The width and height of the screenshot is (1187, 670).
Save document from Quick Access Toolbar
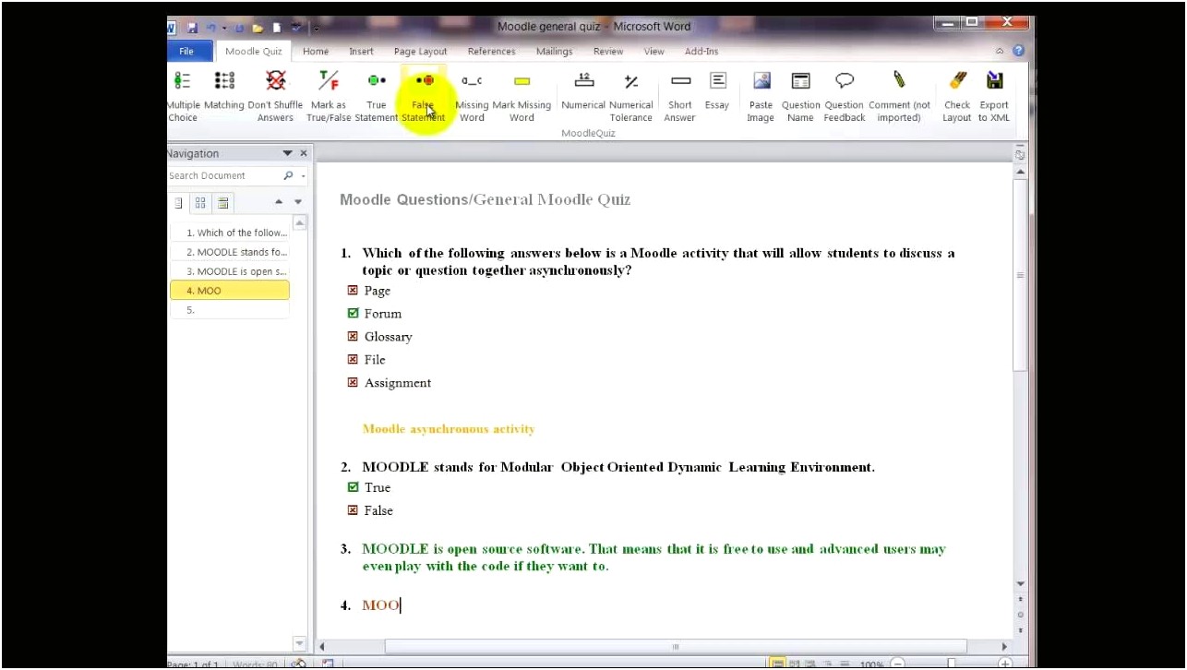pos(193,28)
